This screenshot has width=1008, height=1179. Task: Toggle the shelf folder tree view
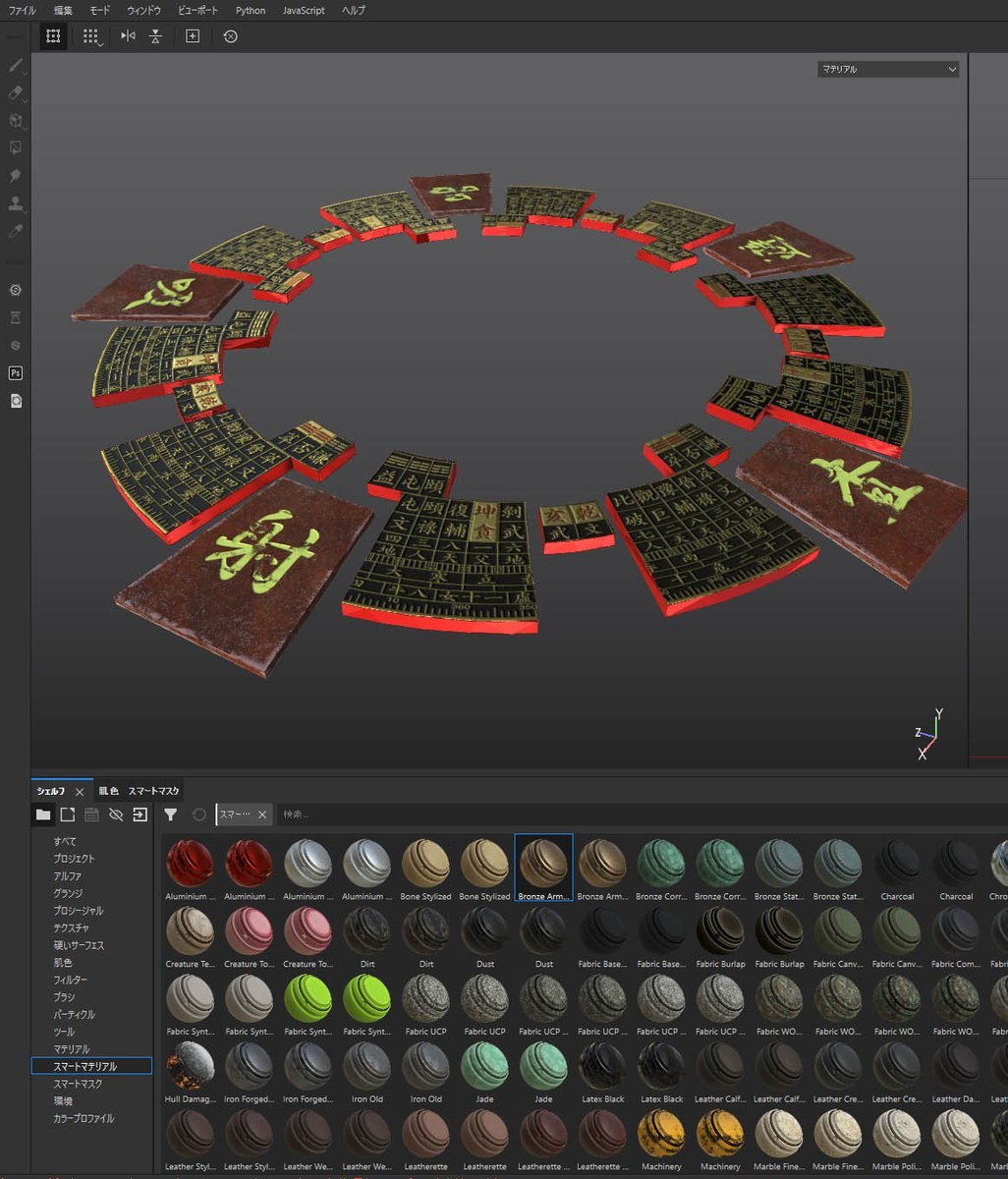click(42, 814)
